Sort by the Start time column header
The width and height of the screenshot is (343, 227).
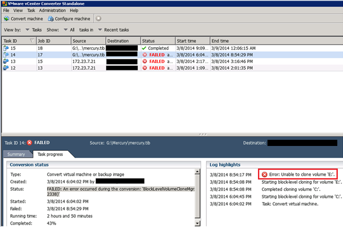pyautogui.click(x=193, y=41)
